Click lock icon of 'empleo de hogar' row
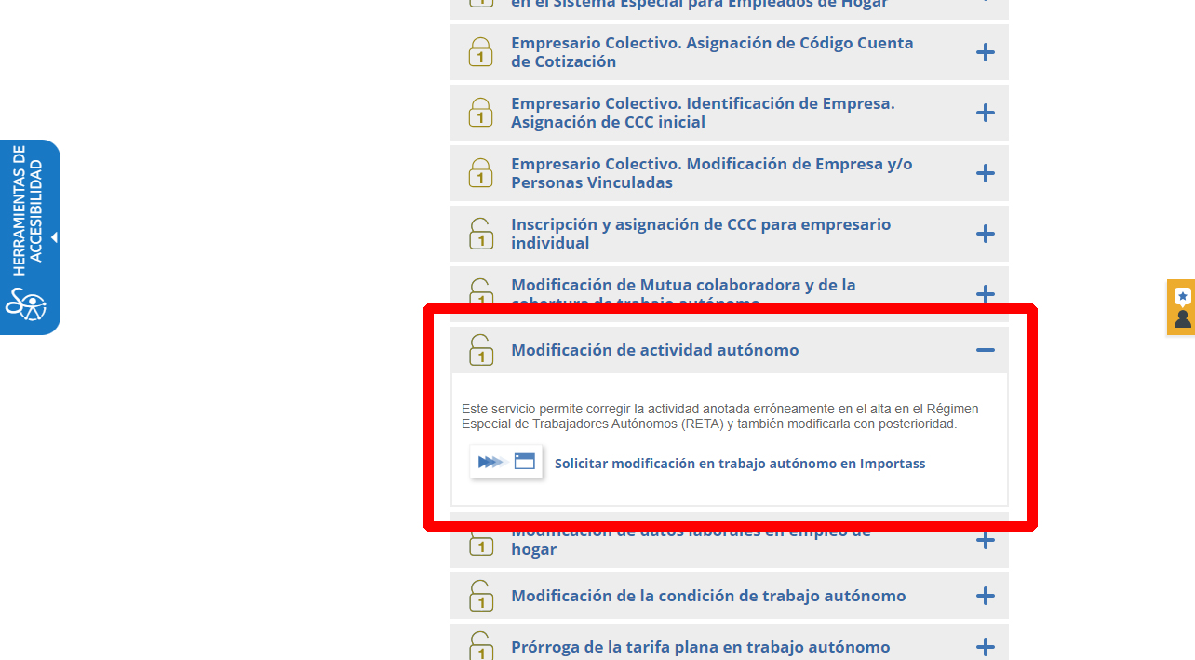Screen dimensions: 1195x660 point(480,544)
